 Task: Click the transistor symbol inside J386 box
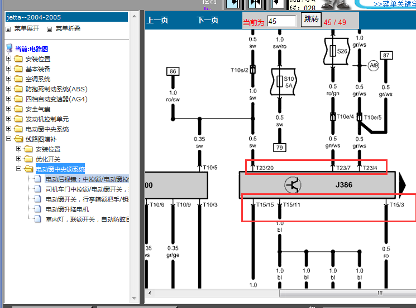point(293,185)
